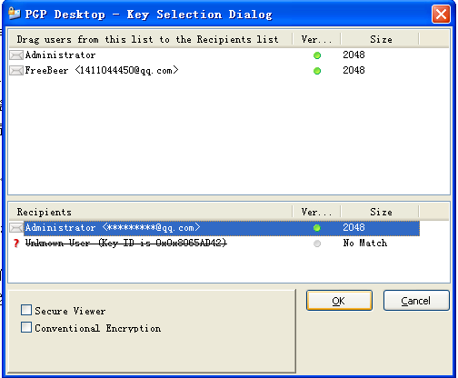Click the PGP Desktop padlock title icon
The width and height of the screenshot is (458, 378).
[15, 14]
